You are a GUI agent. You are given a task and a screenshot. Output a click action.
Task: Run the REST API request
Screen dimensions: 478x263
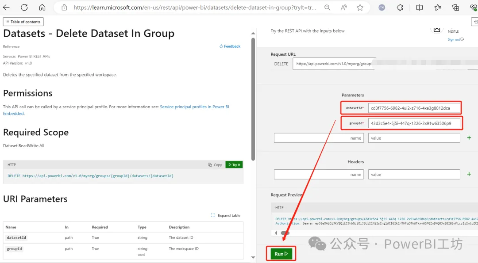pyautogui.click(x=281, y=254)
